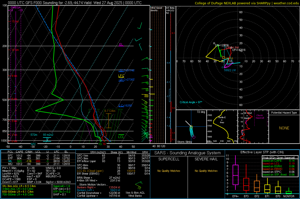Select the "Eff Inflow Layer" row label
Screen dimensions: 300x199
click(x=86, y=161)
